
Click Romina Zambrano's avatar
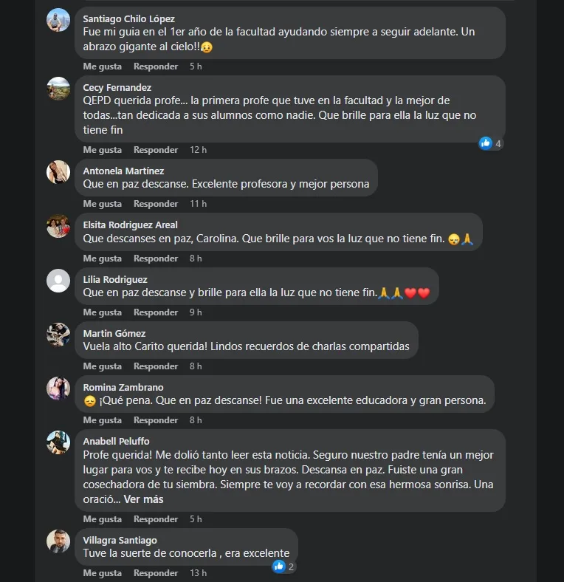click(x=58, y=388)
